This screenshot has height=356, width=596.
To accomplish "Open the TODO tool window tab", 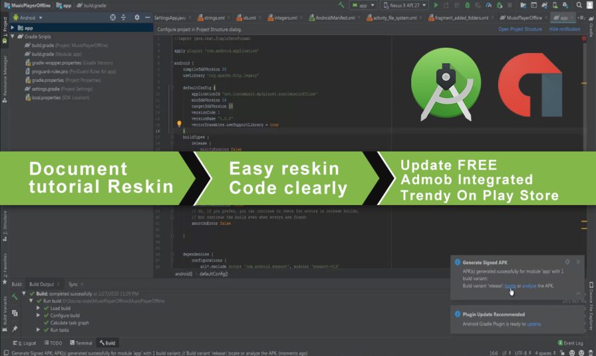I will (53, 343).
